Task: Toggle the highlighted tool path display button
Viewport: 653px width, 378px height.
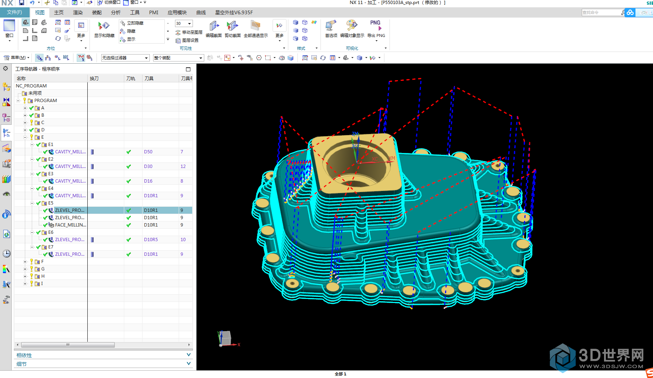Action: click(x=81, y=58)
